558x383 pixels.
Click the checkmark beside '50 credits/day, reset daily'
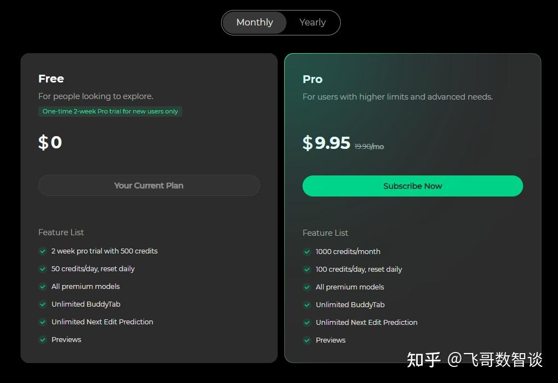click(x=43, y=269)
